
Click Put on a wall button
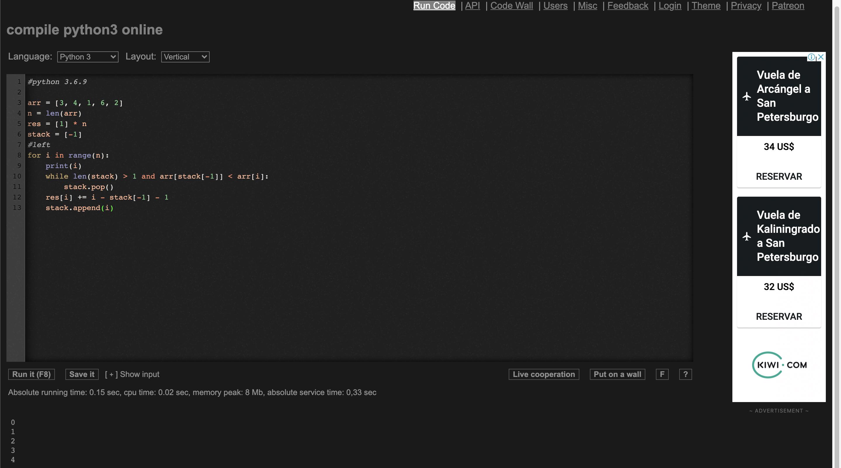click(617, 374)
